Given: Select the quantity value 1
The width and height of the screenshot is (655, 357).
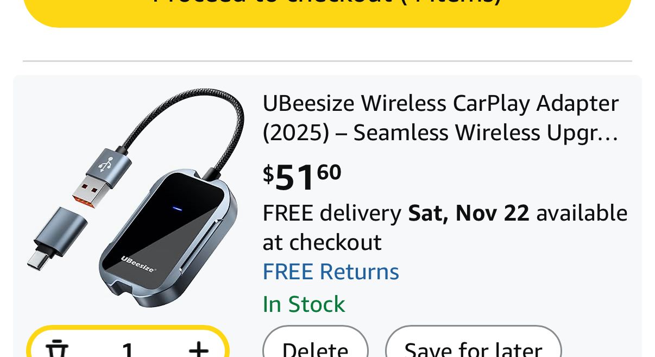Looking at the screenshot, I should coord(128,349).
